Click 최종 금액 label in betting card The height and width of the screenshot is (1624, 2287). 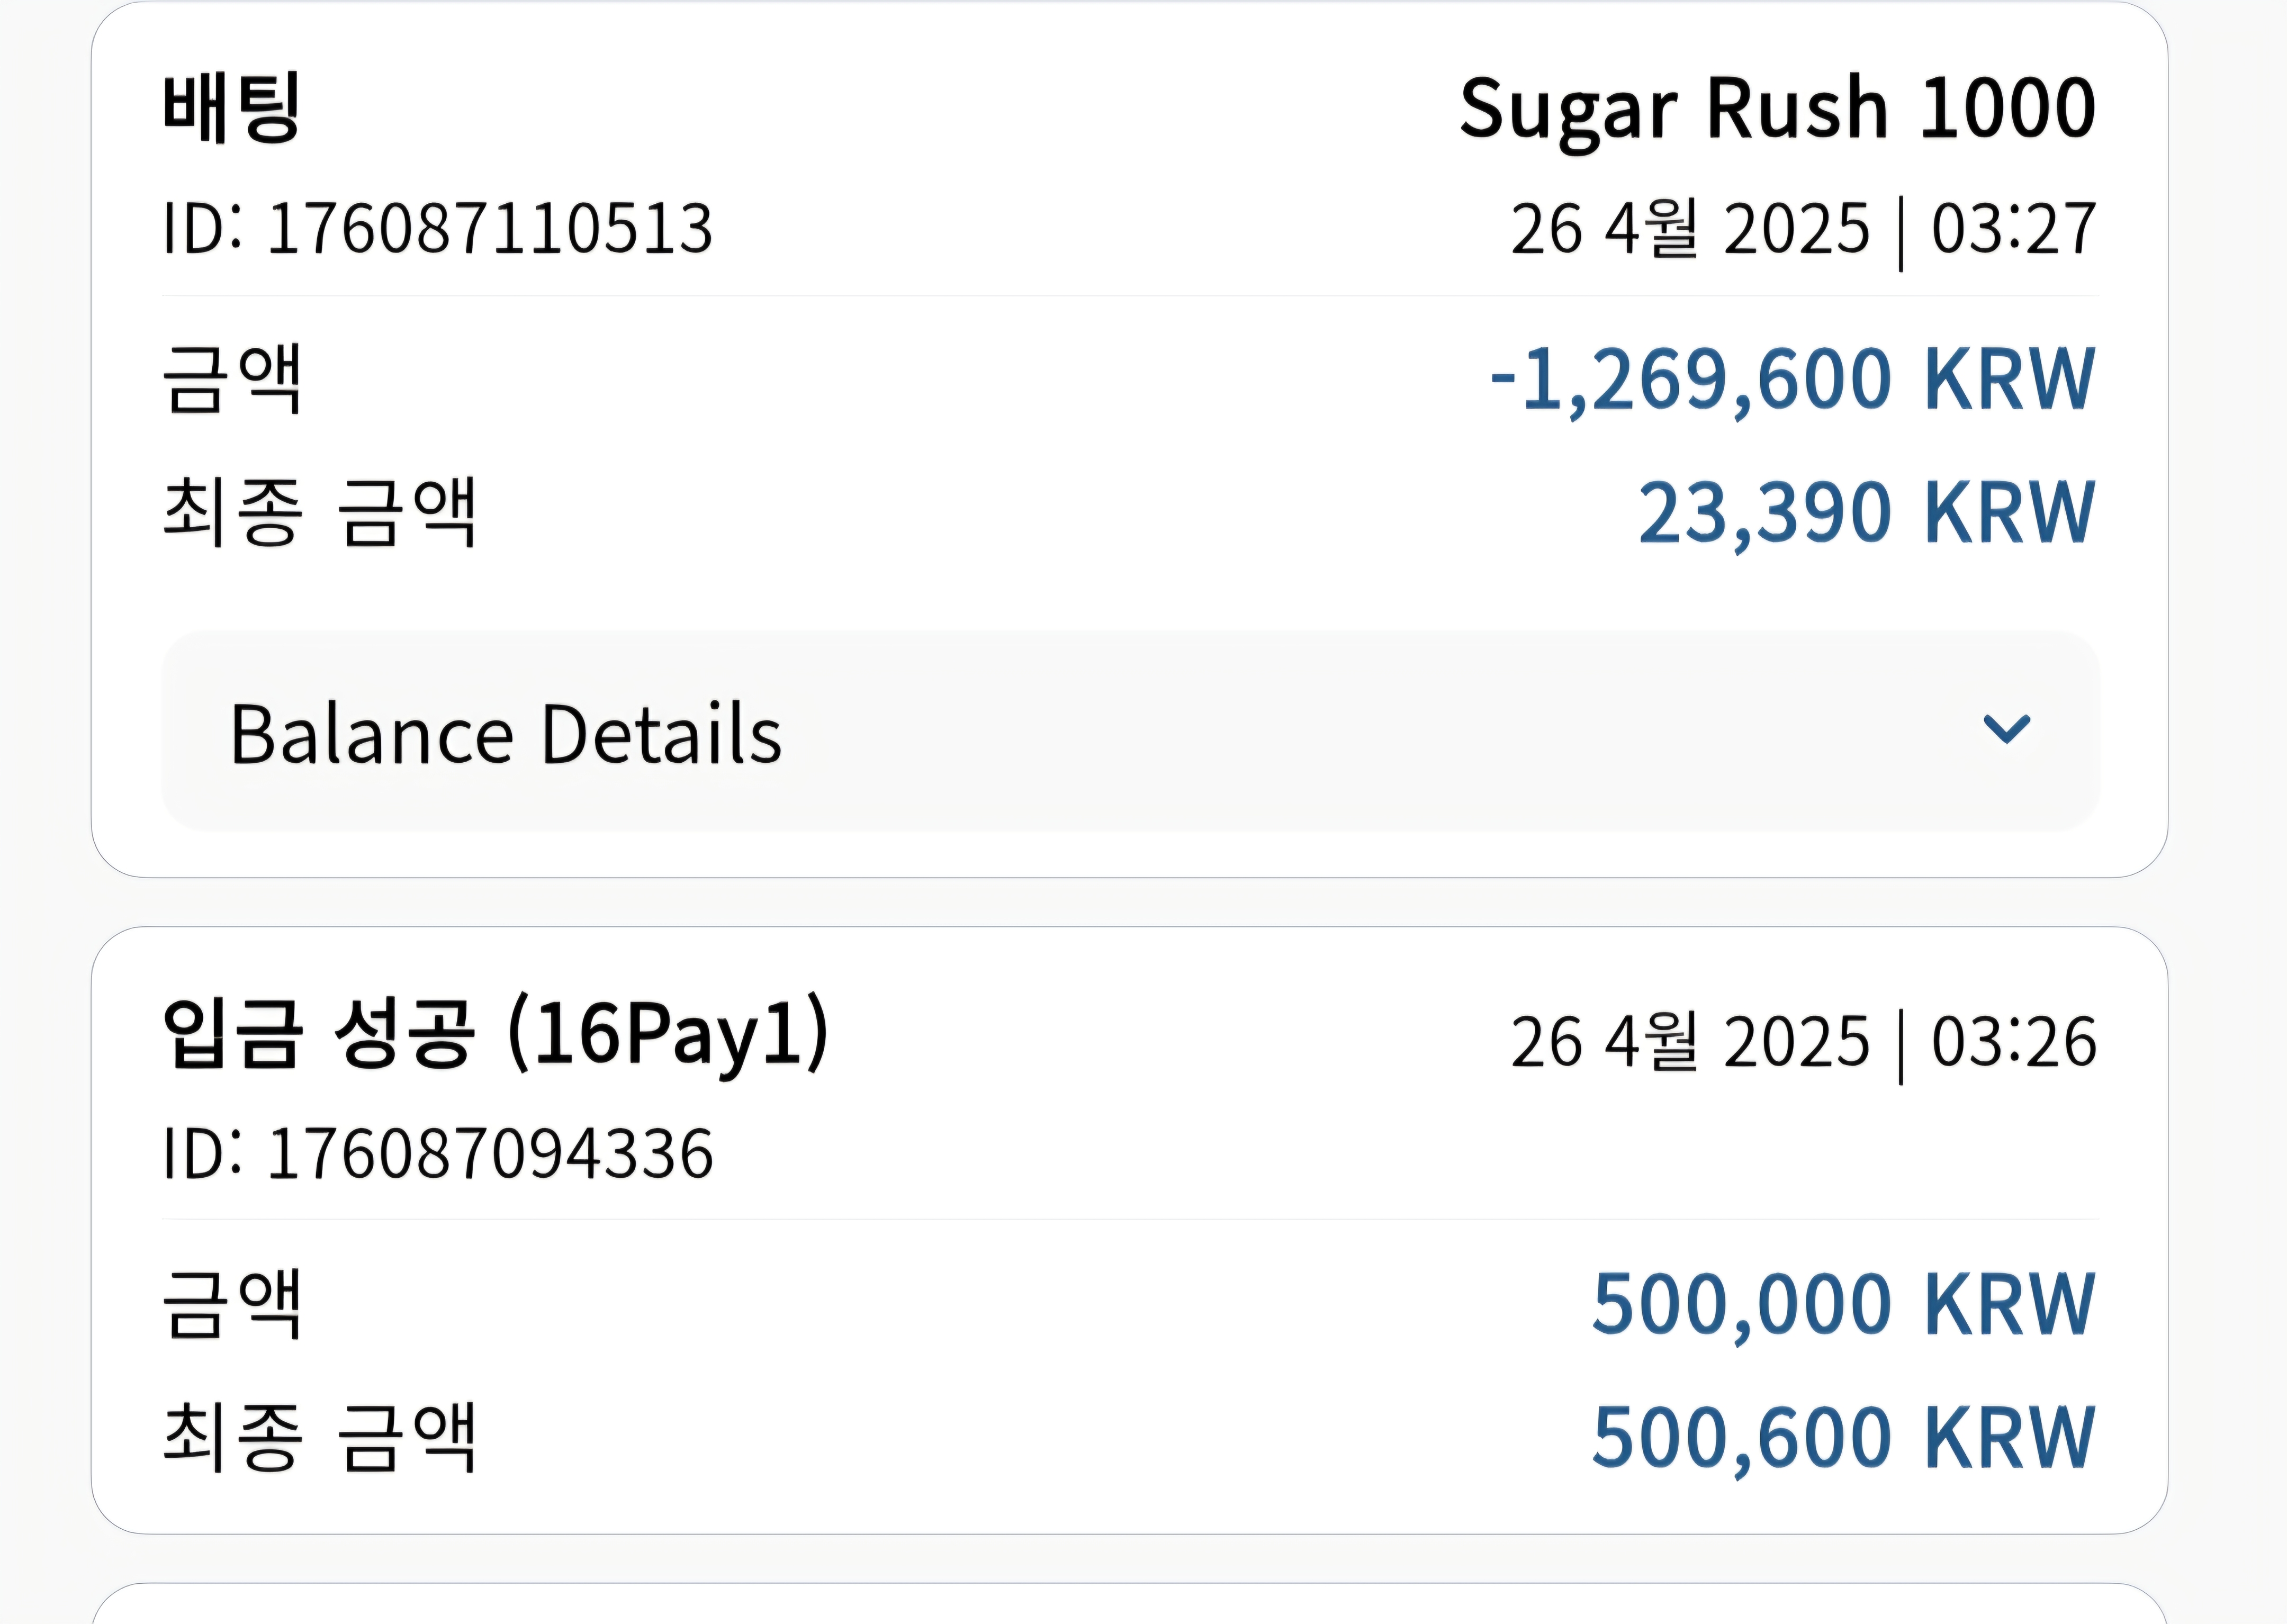319,512
